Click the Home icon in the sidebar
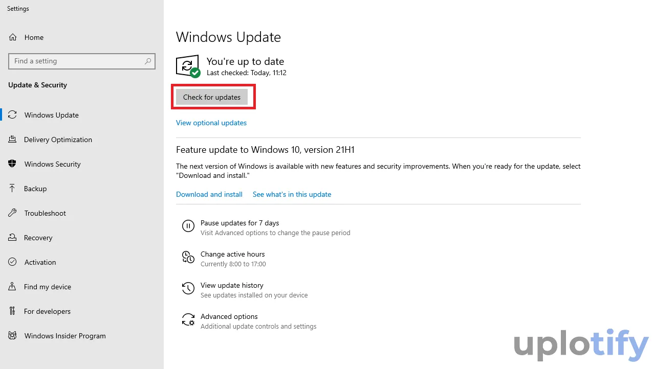655x369 pixels. point(13,37)
